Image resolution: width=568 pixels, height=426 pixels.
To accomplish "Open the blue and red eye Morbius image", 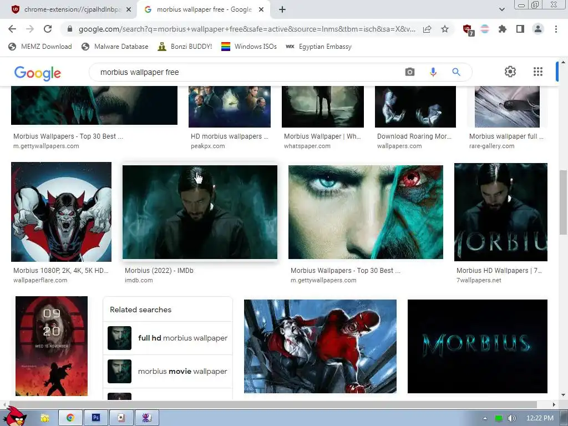I will [366, 212].
